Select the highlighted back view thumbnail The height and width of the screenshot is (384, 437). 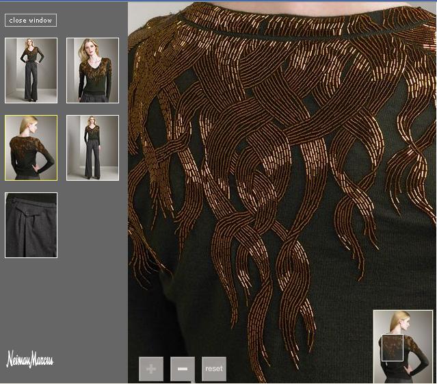pos(31,148)
